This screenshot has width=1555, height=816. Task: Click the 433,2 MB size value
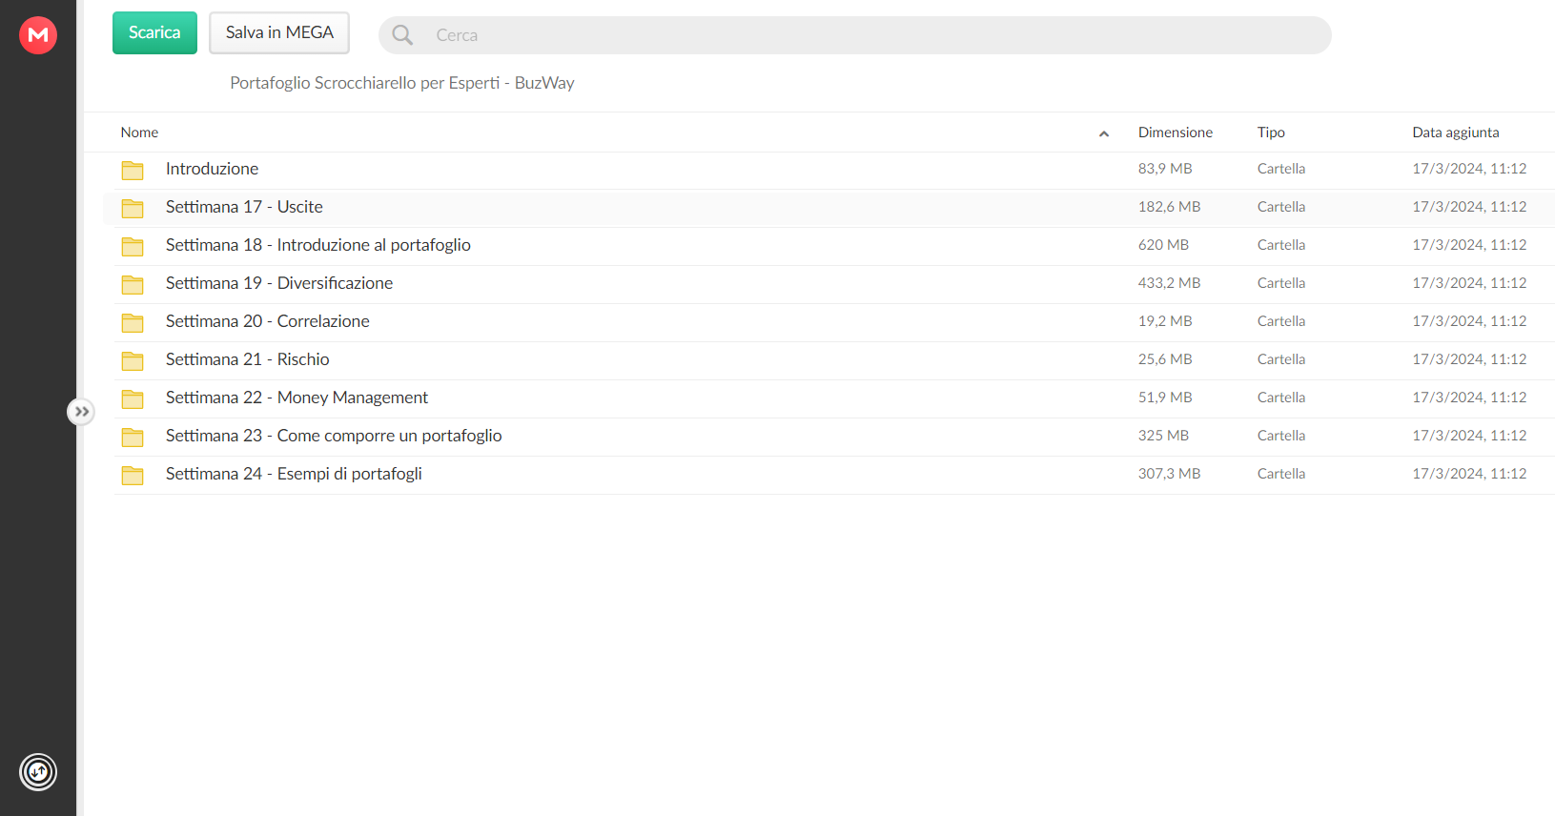click(x=1169, y=283)
